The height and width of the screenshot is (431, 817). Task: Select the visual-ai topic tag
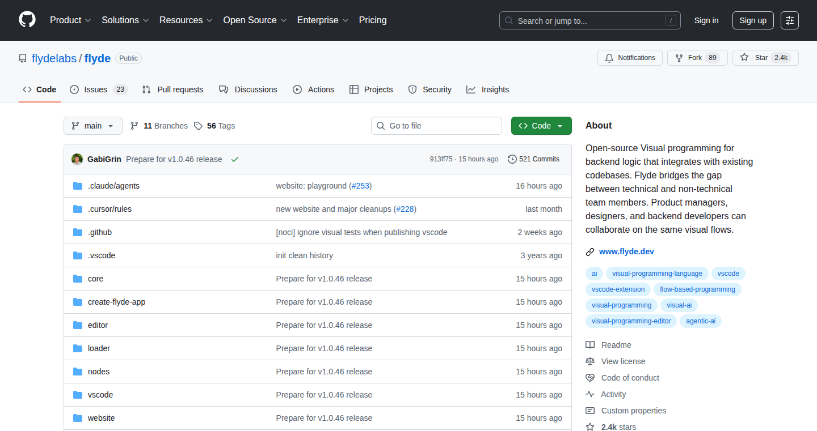679,305
